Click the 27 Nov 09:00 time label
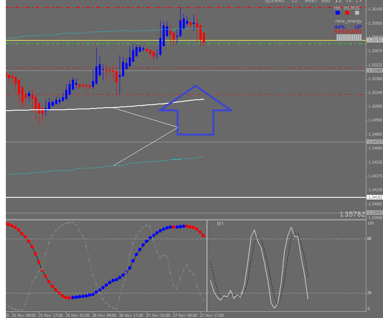This screenshot has height=318, width=383. pyautogui.click(x=185, y=315)
